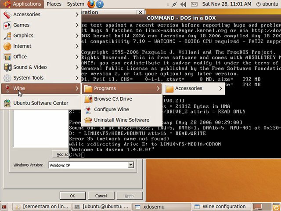Click the mail envelope indicator icon

[x=194, y=4]
